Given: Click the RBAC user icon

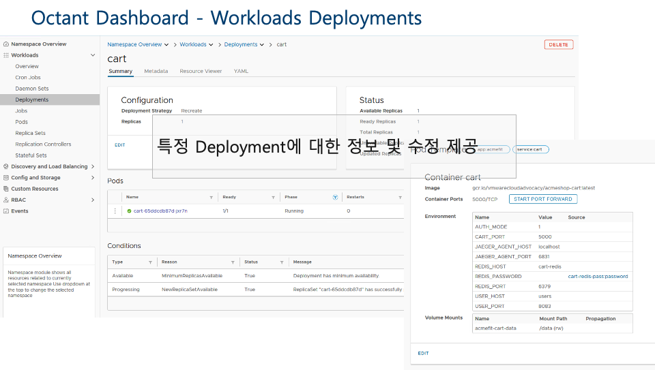Looking at the screenshot, I should [6, 200].
